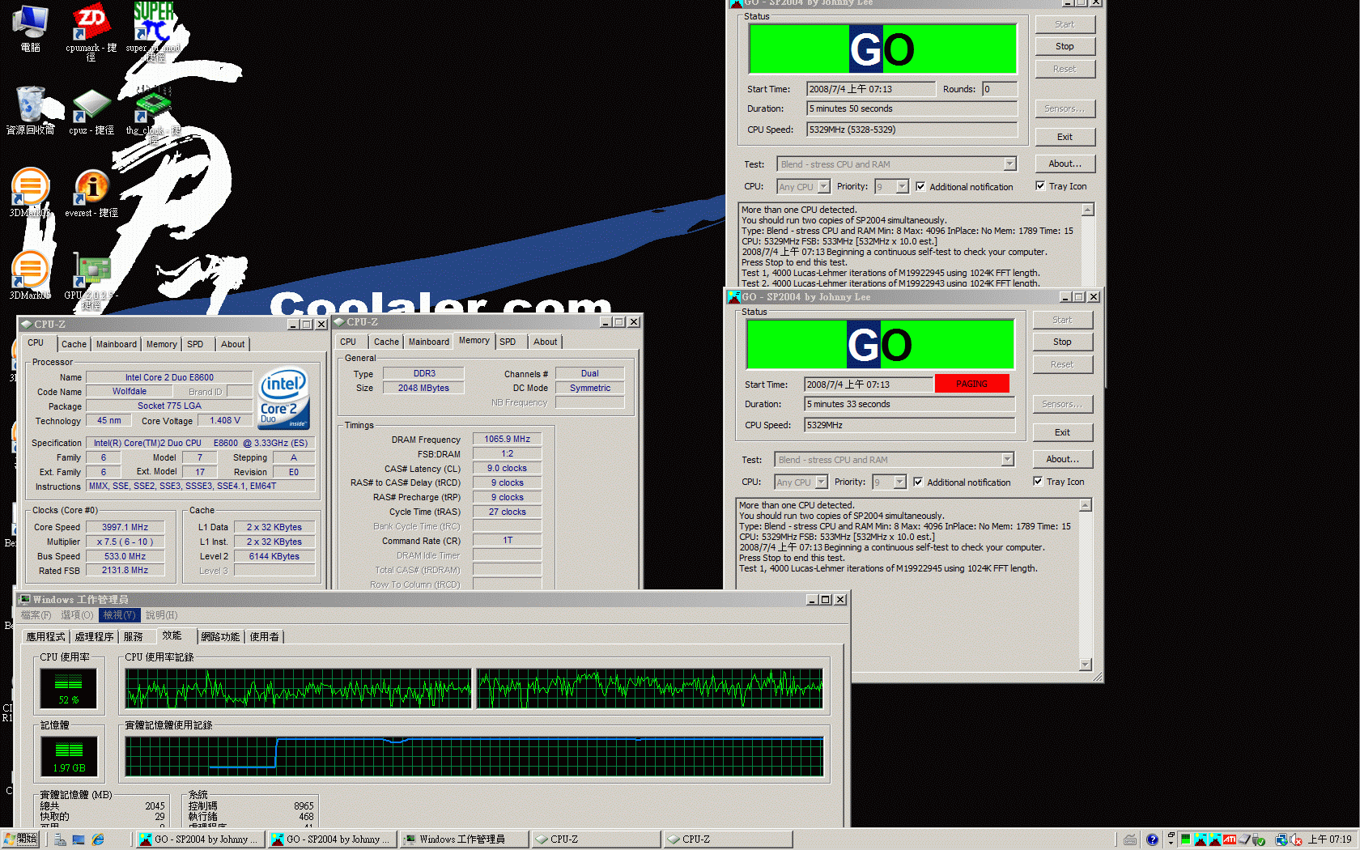Image resolution: width=1360 pixels, height=850 pixels.
Task: Switch to 處理程序 tab in Task Manager
Action: click(x=94, y=637)
